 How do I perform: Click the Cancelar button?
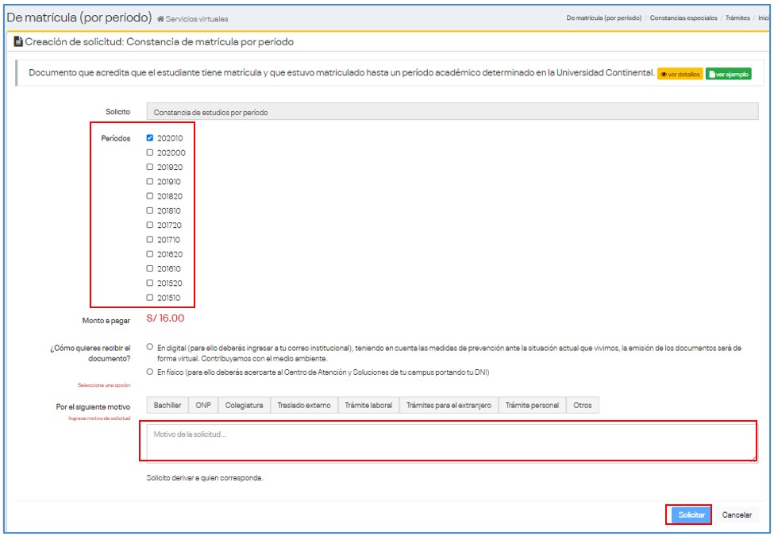point(737,515)
